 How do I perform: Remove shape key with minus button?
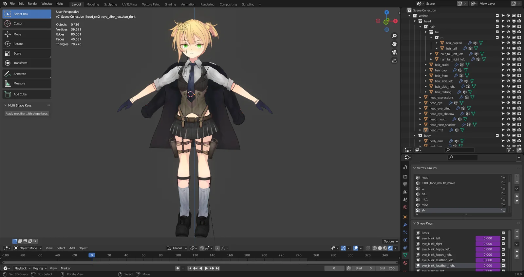tap(517, 237)
